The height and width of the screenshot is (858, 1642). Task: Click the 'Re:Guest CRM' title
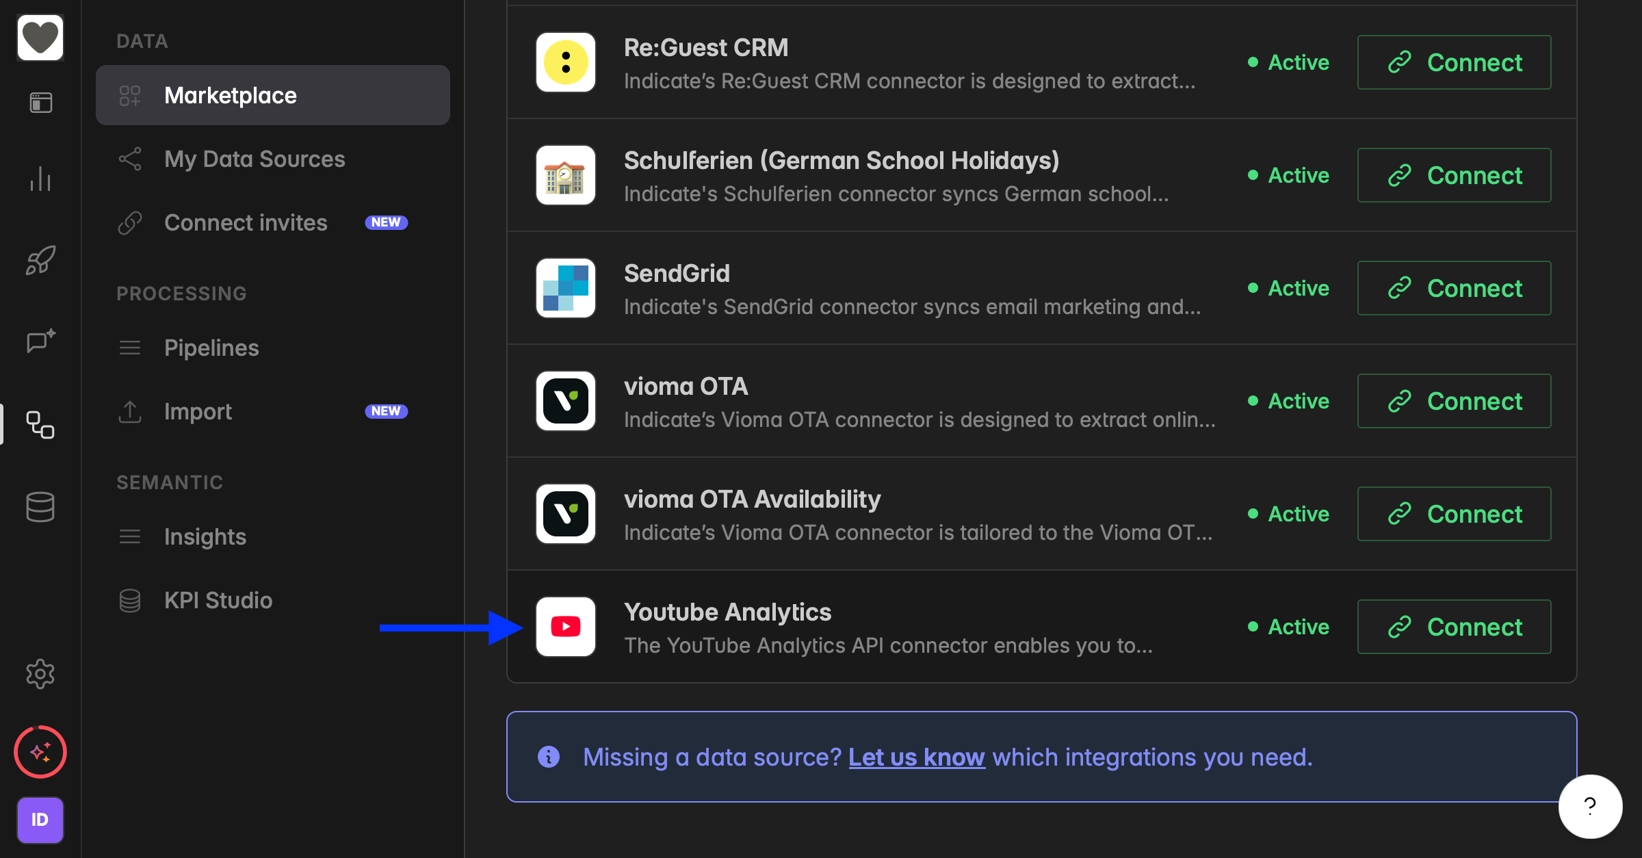coord(706,47)
